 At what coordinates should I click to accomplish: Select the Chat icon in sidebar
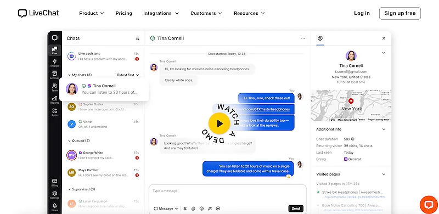(54, 50)
